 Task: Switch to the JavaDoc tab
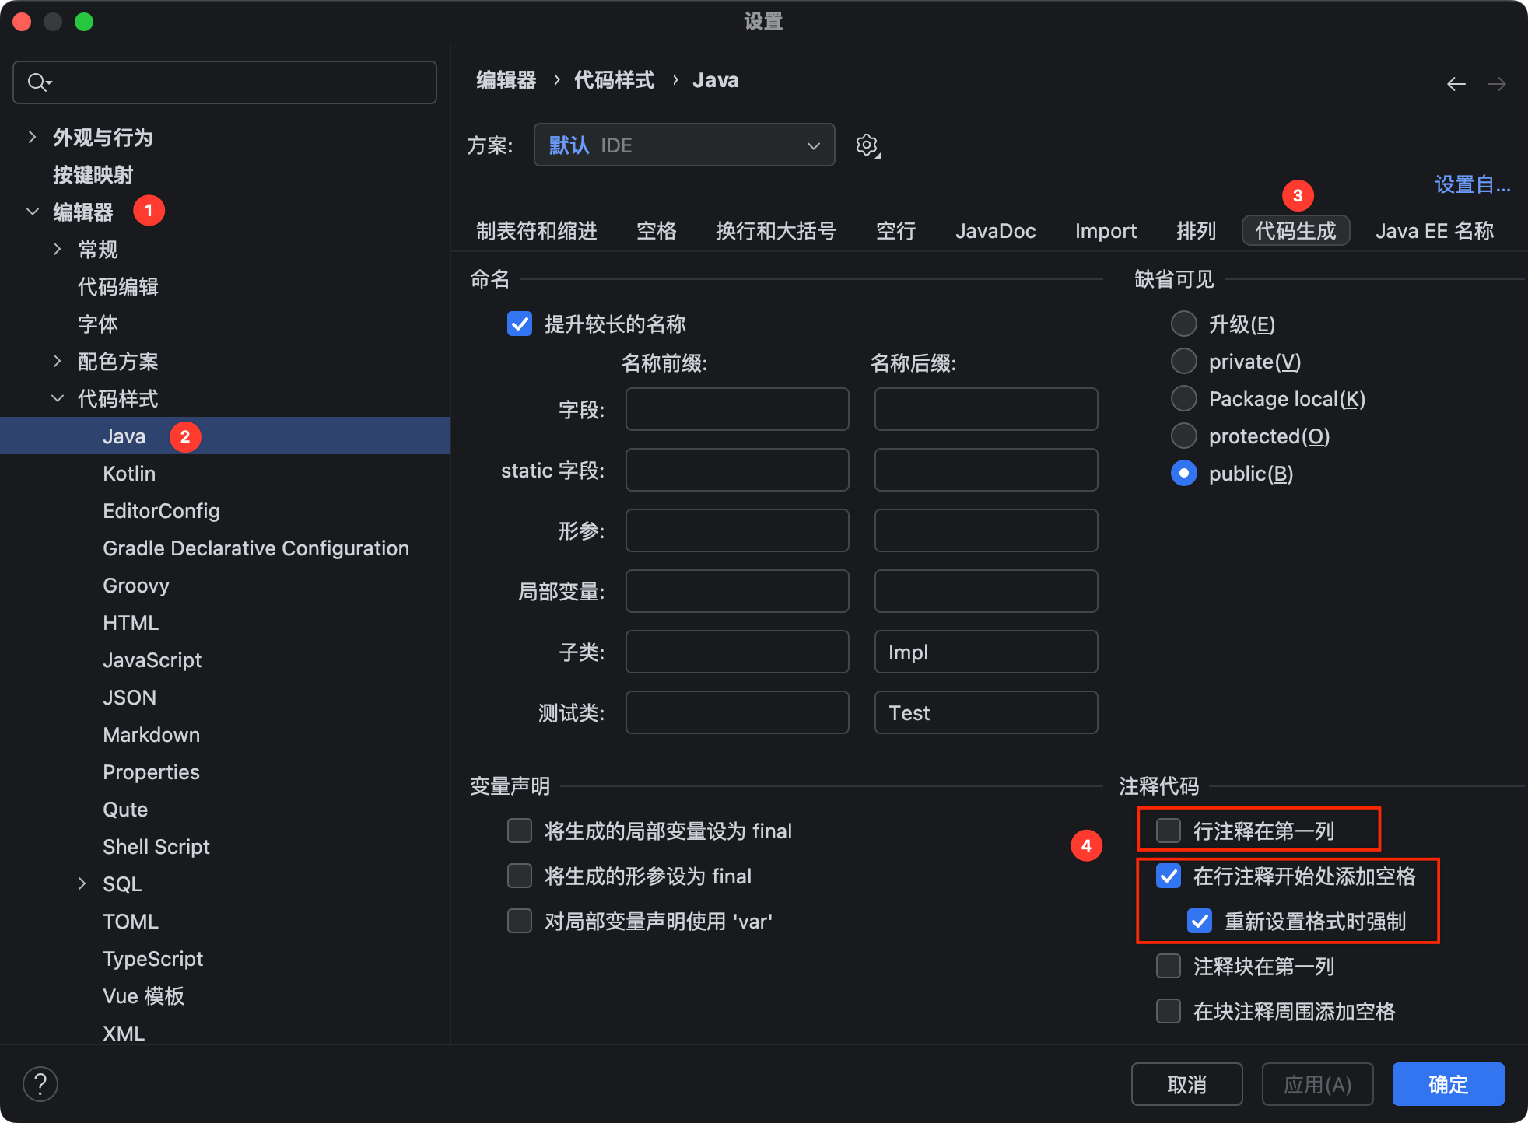(x=995, y=231)
